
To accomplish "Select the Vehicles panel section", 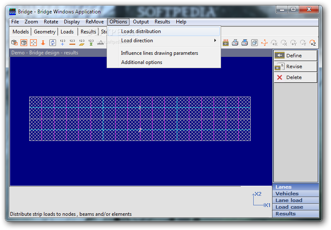I will (295, 194).
